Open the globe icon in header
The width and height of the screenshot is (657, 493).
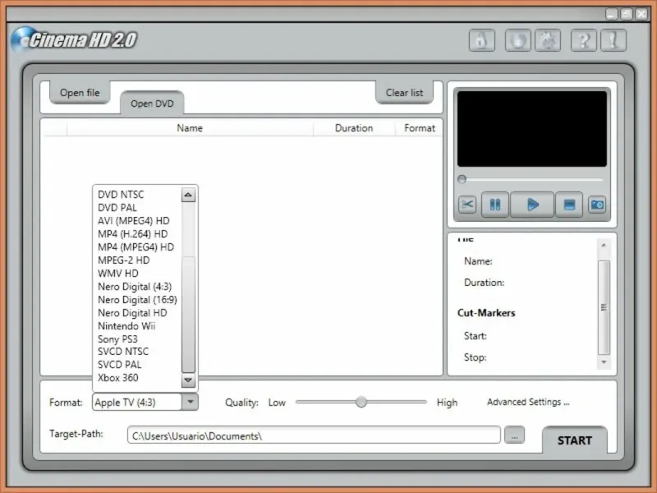point(517,40)
